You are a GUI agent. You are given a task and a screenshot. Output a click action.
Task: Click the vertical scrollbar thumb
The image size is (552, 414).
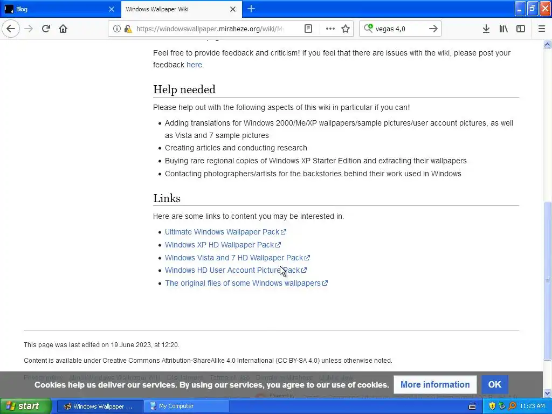pos(547,280)
